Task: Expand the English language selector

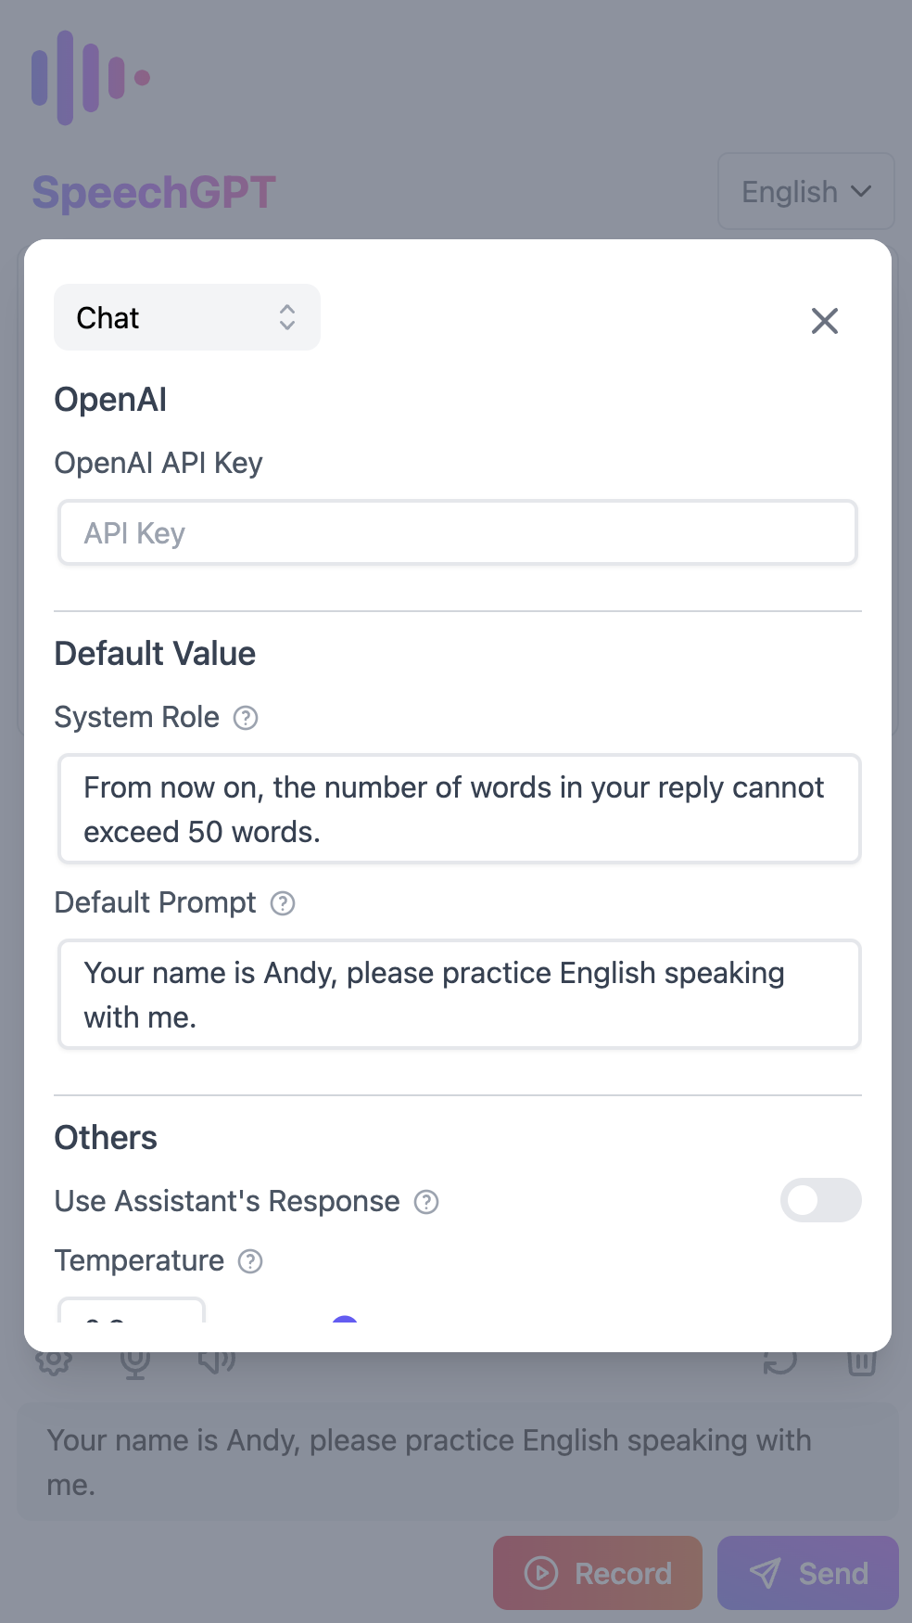Action: [x=806, y=191]
